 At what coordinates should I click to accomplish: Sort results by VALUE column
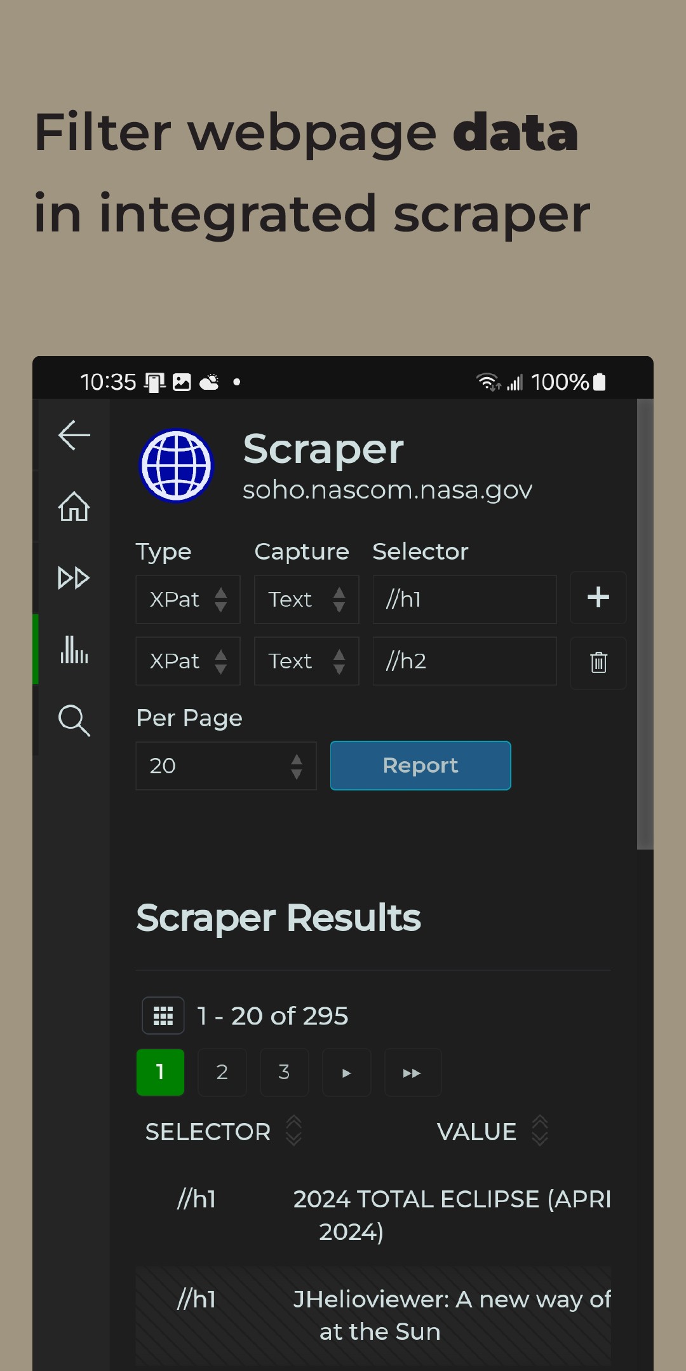pyautogui.click(x=539, y=1131)
